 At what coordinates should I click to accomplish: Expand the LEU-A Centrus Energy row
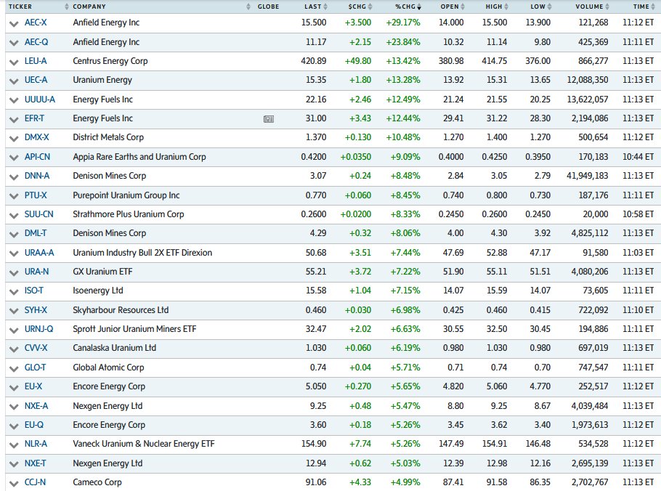coord(13,61)
